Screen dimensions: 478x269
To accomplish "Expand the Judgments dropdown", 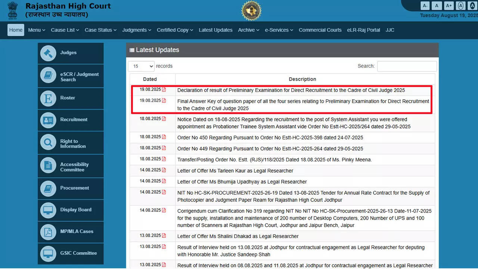I will tap(137, 30).
